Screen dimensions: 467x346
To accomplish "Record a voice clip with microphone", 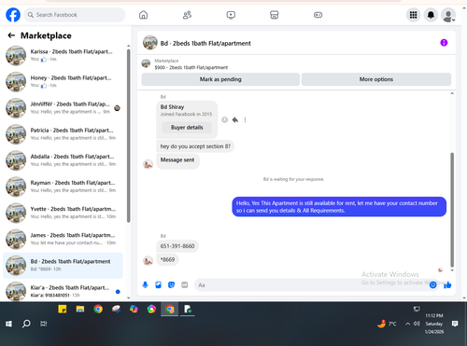I will [145, 284].
